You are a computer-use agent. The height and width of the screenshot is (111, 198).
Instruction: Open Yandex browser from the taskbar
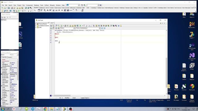[x=14, y=109]
